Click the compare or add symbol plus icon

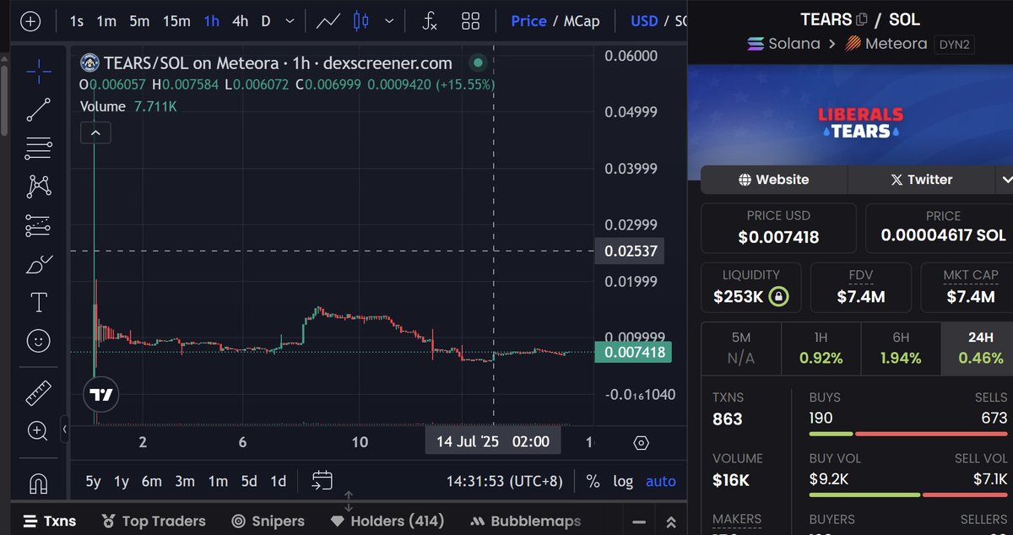[x=30, y=21]
